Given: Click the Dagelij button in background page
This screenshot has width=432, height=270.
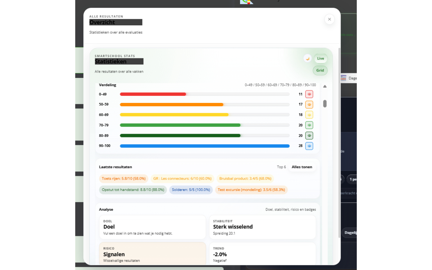Looking at the screenshot, I should 350,233.
